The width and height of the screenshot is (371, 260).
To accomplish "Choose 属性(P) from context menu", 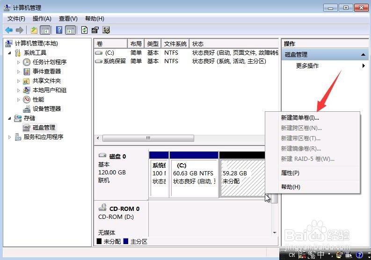I will (313, 173).
